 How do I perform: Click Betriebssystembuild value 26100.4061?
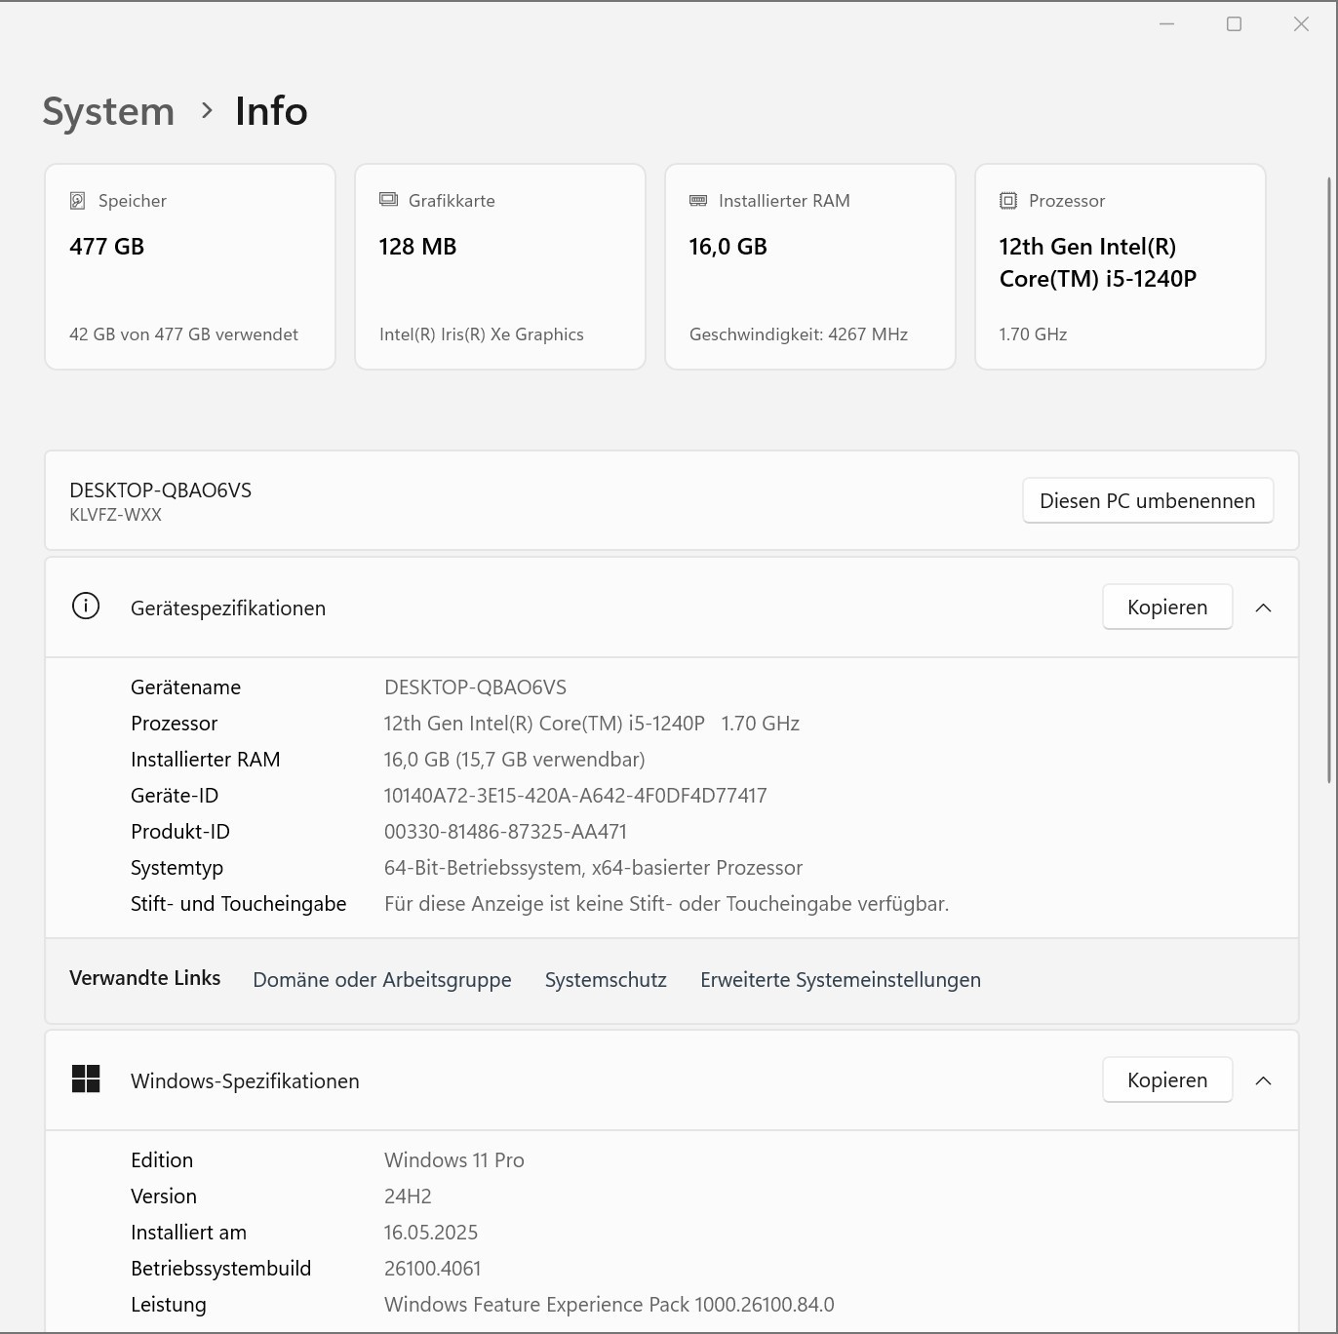point(433,1269)
